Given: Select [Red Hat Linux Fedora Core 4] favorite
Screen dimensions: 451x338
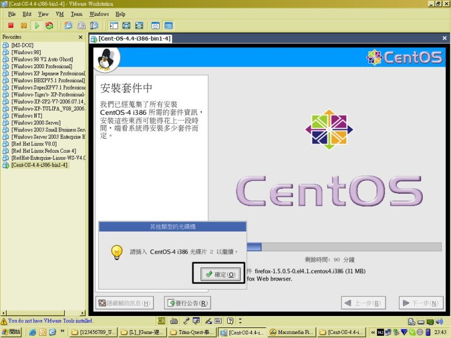Looking at the screenshot, I should pos(44,151).
